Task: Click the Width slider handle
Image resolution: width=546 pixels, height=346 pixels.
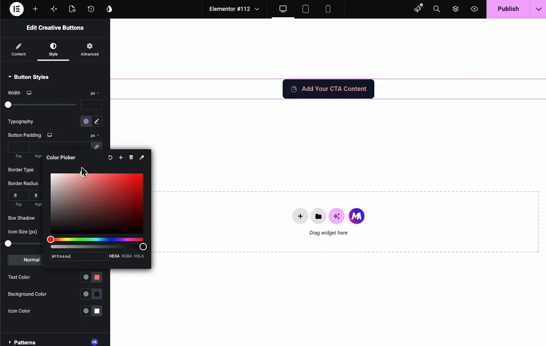Action: pyautogui.click(x=8, y=105)
